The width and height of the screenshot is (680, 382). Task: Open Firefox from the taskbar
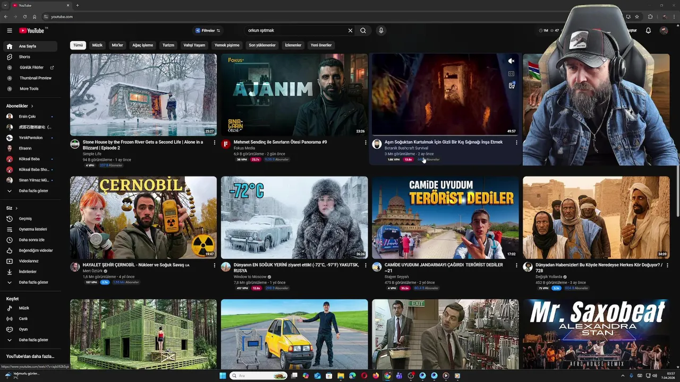(376, 376)
